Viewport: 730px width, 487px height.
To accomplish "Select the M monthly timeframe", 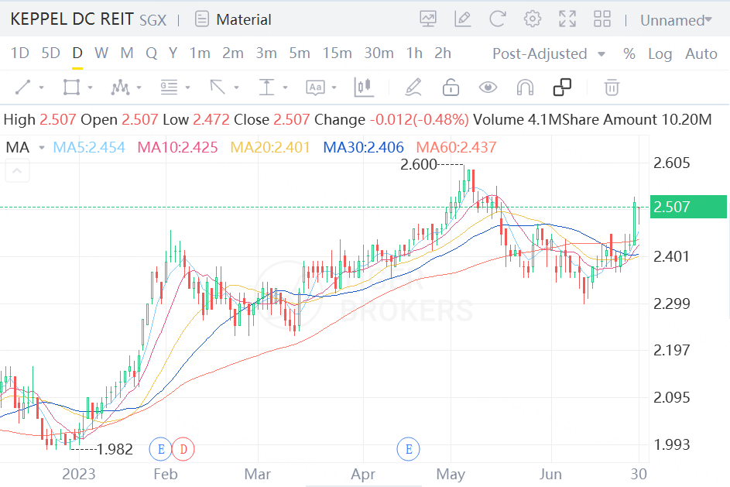I will click(127, 53).
